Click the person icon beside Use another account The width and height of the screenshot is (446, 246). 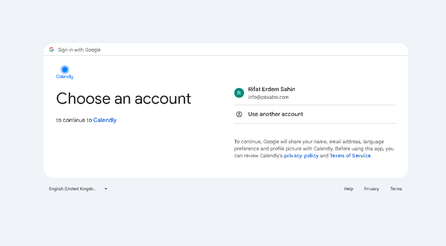click(239, 114)
